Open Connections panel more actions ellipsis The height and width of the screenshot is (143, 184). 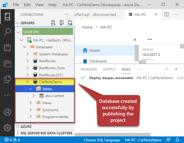[67, 14]
